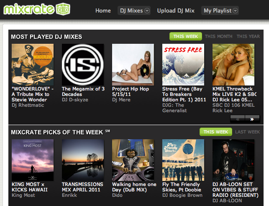Open the Transmissions Mix April 2011 title

pos(82,187)
